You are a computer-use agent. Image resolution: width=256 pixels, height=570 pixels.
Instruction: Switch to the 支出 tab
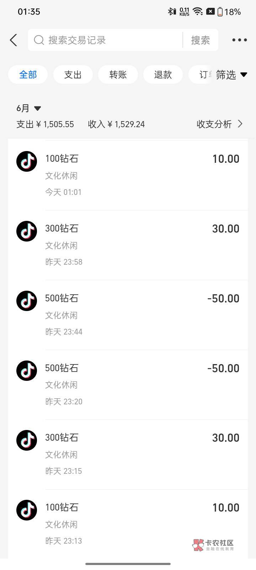click(73, 75)
